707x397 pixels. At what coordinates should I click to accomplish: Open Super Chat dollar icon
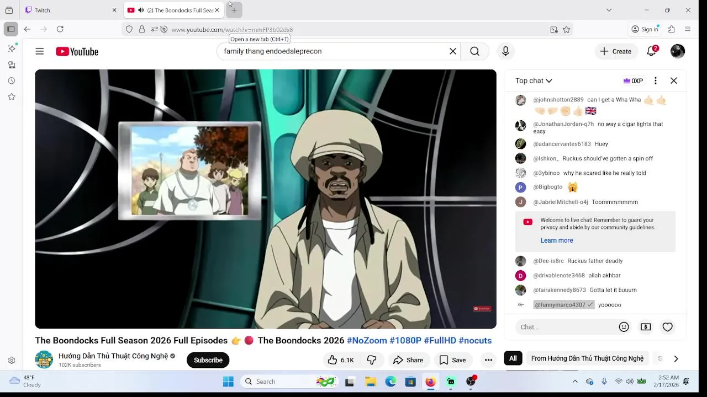click(646, 327)
